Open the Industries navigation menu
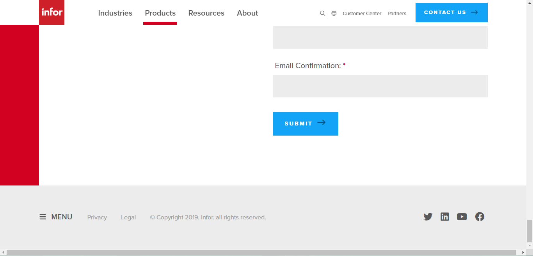The image size is (533, 256). (115, 13)
